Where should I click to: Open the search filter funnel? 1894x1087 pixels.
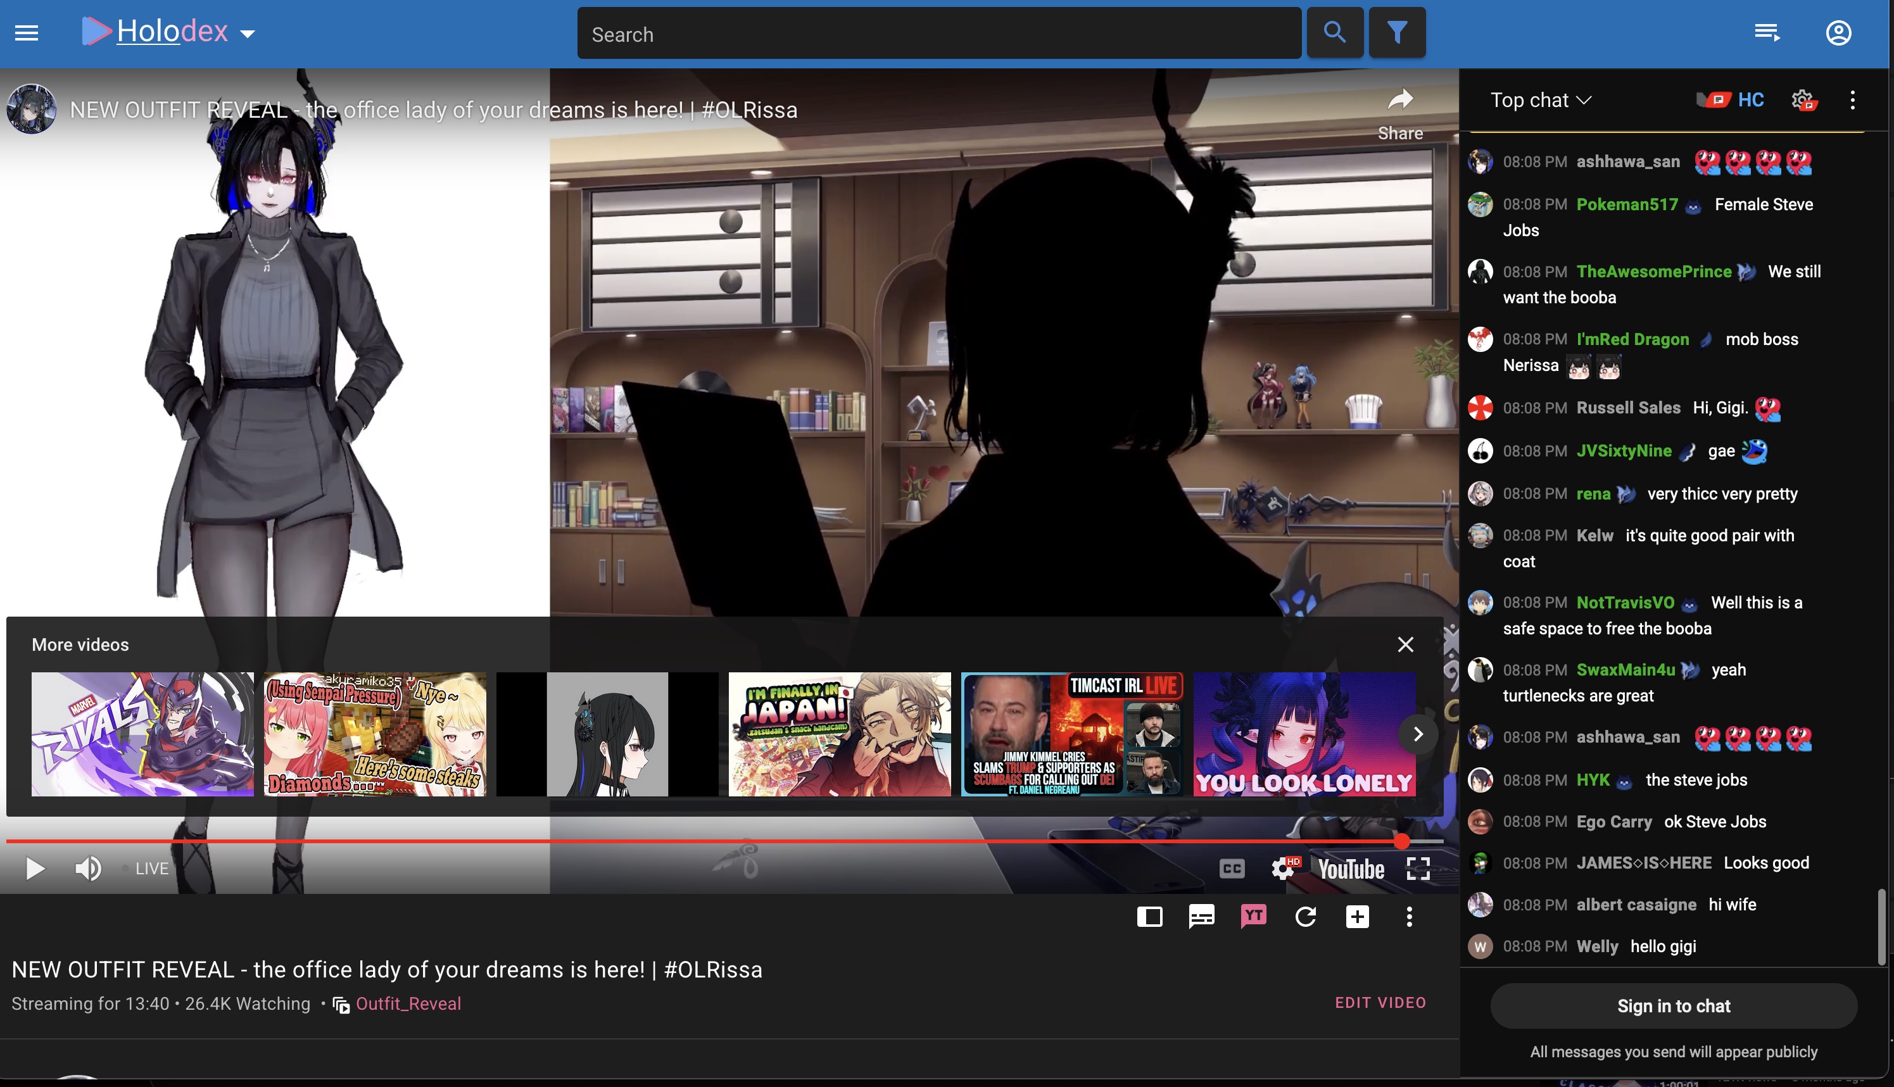[x=1397, y=33]
